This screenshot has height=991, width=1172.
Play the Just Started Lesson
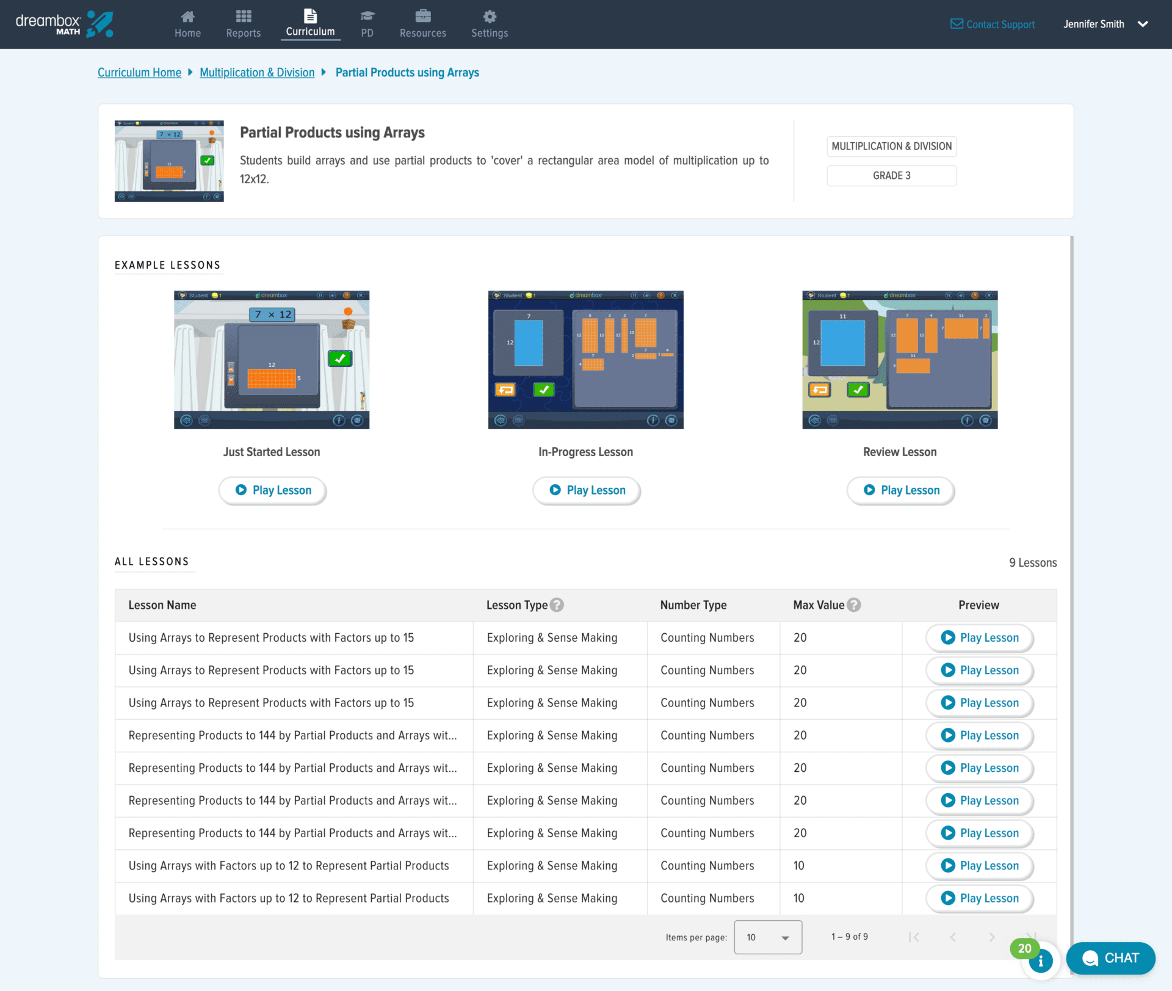272,490
